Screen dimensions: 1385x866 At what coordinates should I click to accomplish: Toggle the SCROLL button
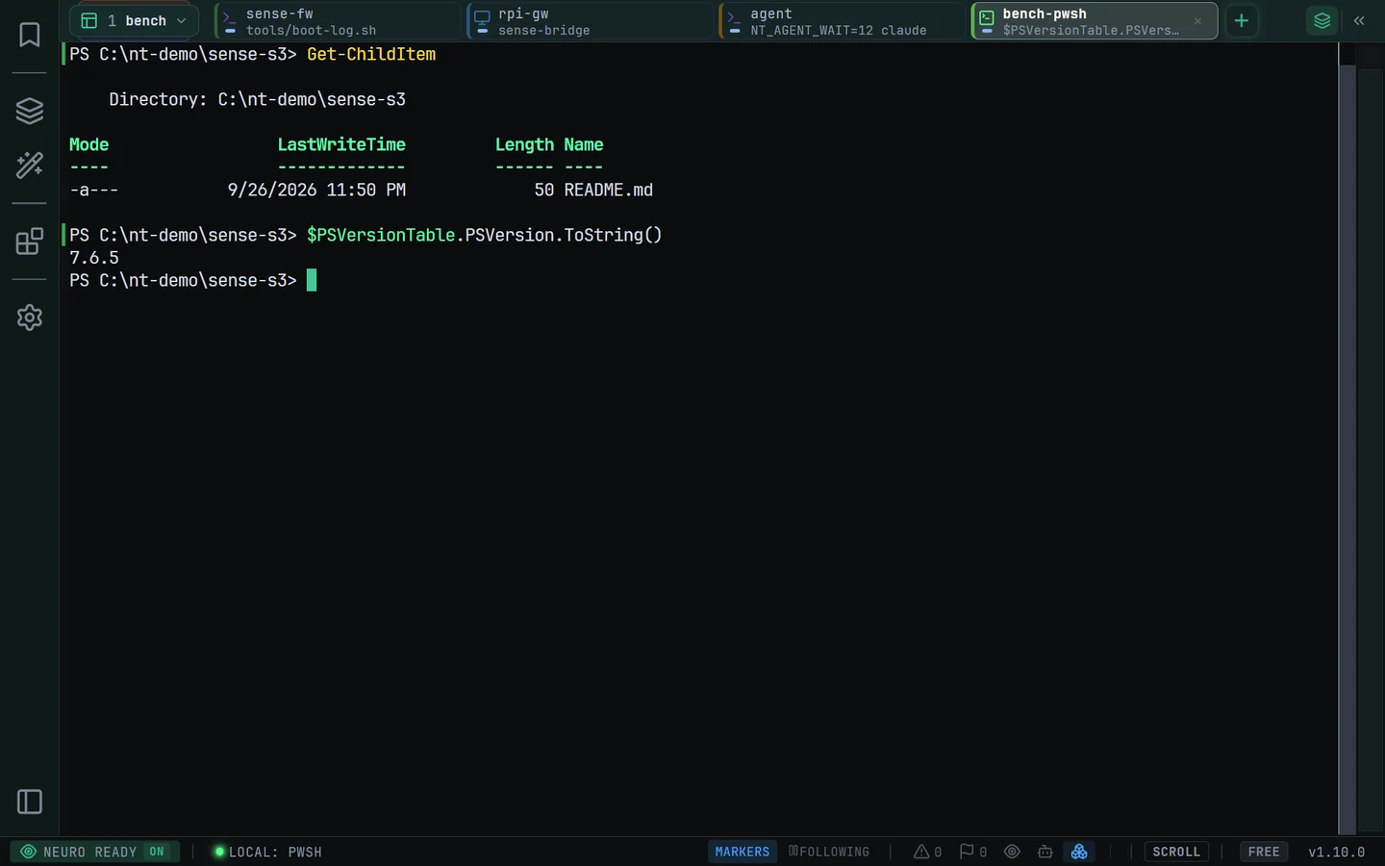[x=1176, y=852]
